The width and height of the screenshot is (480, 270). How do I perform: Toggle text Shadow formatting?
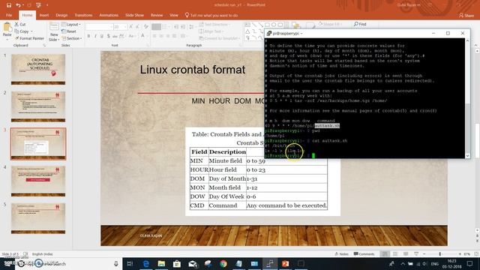coord(108,36)
